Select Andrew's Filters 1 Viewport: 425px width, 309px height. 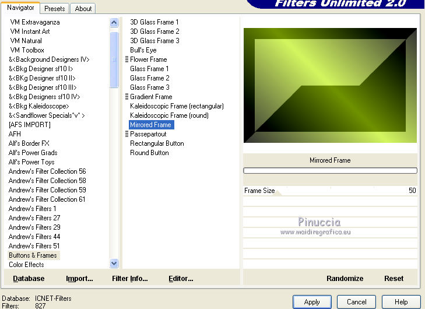32,209
